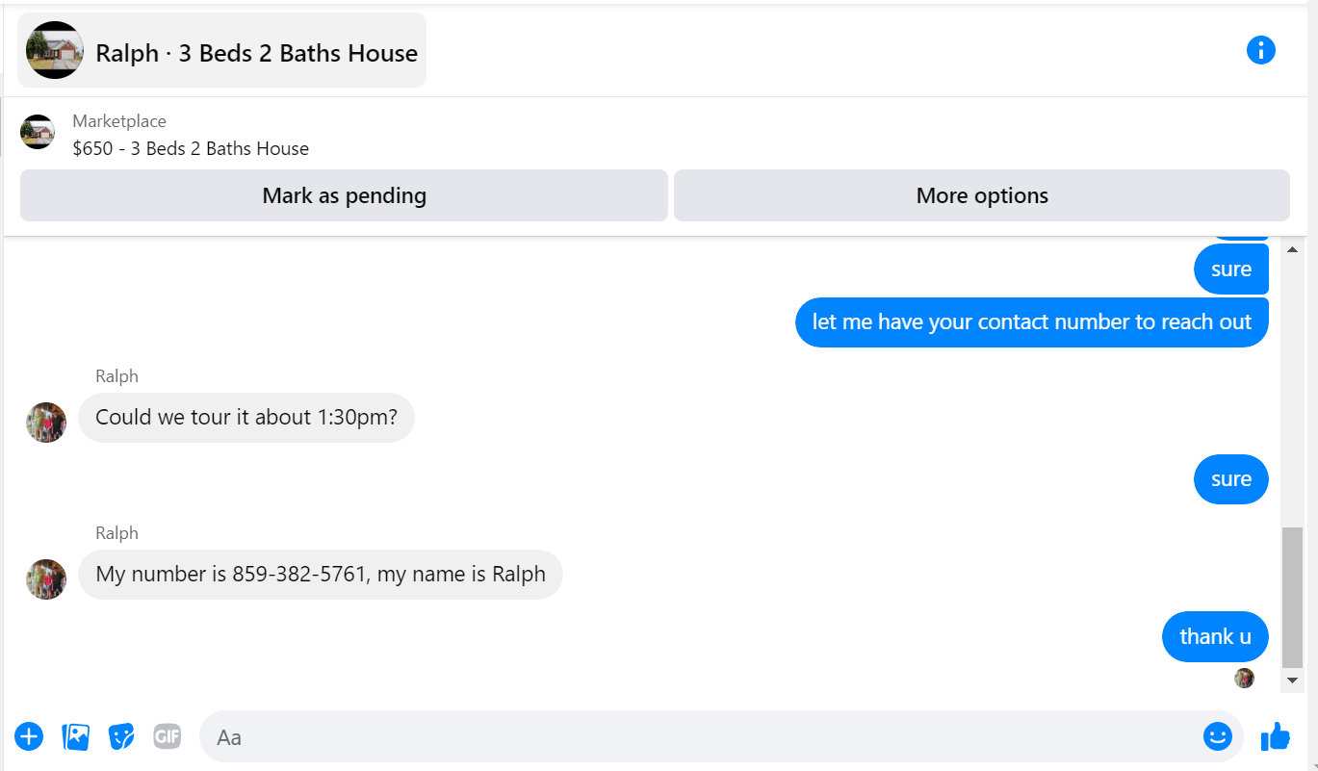Choose a sticker icon
This screenshot has width=1318, height=771.
click(x=121, y=736)
